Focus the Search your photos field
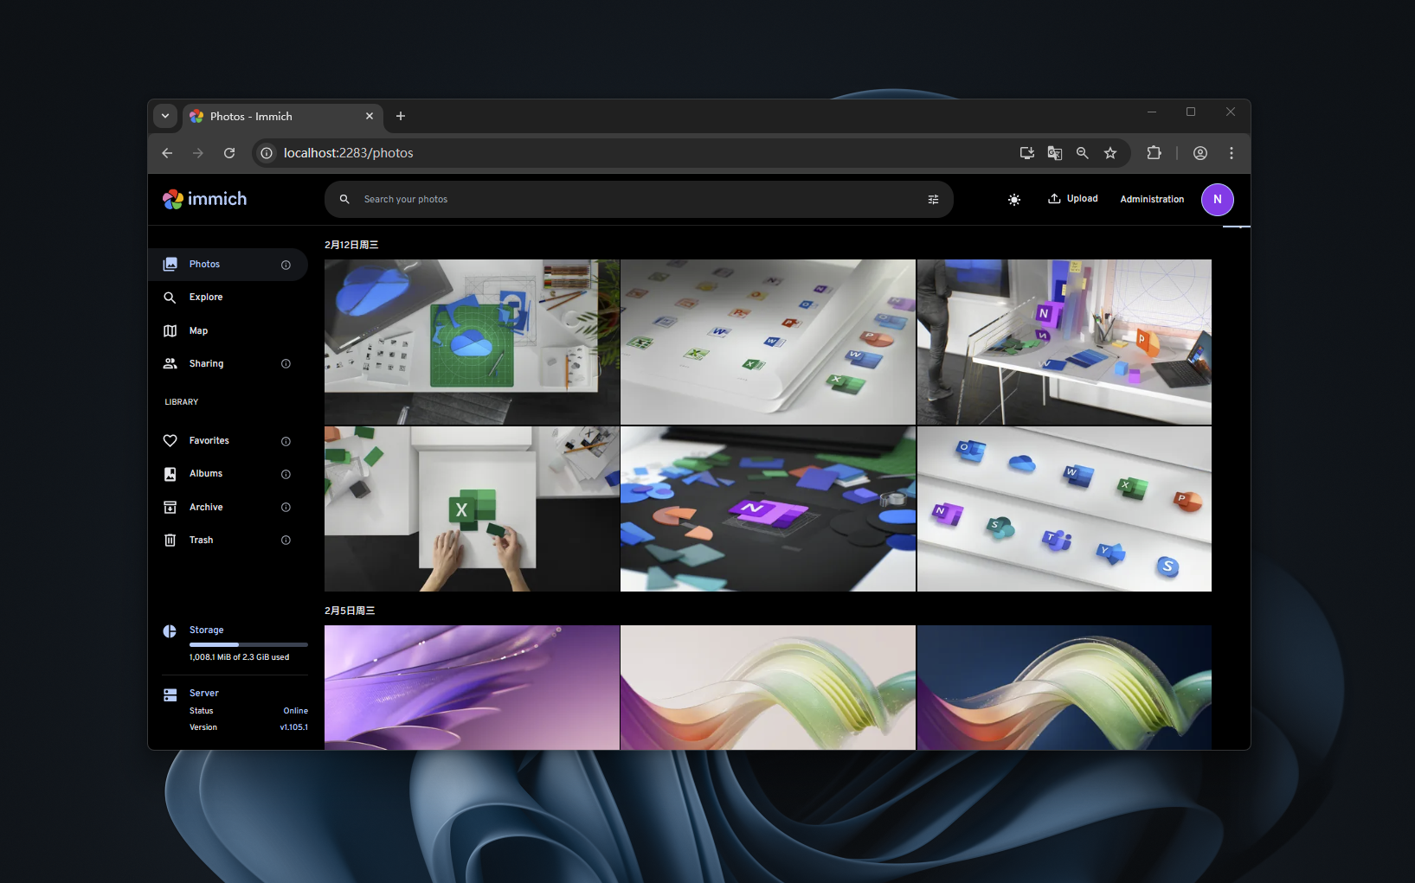The height and width of the screenshot is (883, 1415). tap(639, 199)
